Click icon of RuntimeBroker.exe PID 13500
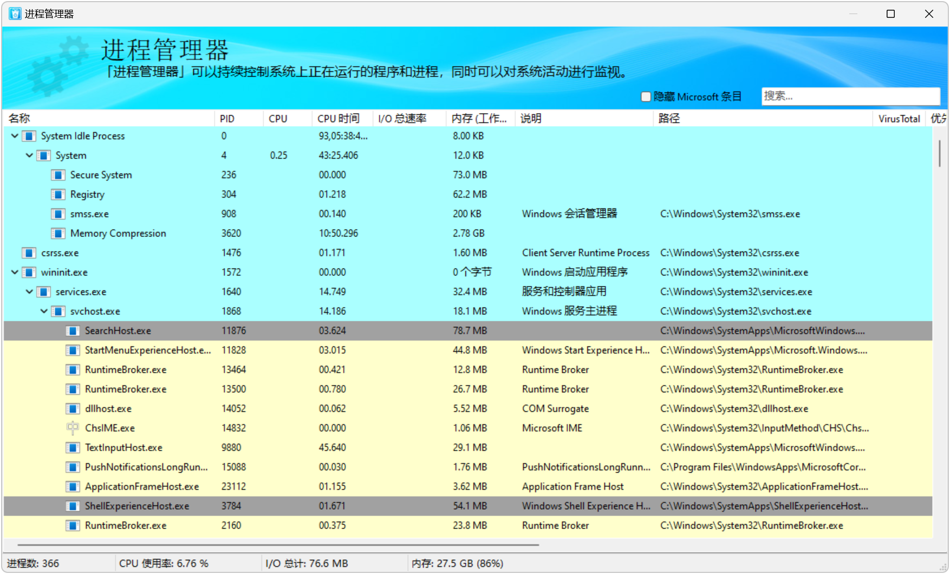Screen dimensions: 950x574 click(73, 389)
